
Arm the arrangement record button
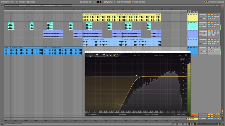[101, 2]
